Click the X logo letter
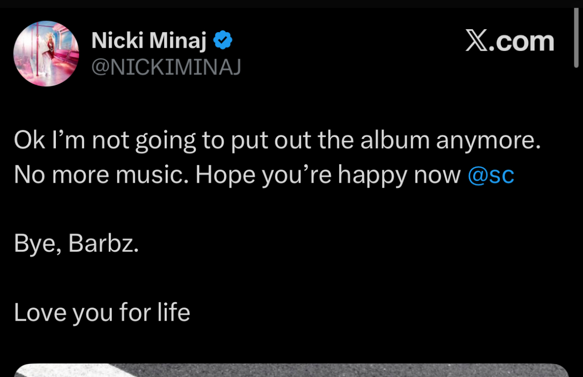 coord(477,41)
